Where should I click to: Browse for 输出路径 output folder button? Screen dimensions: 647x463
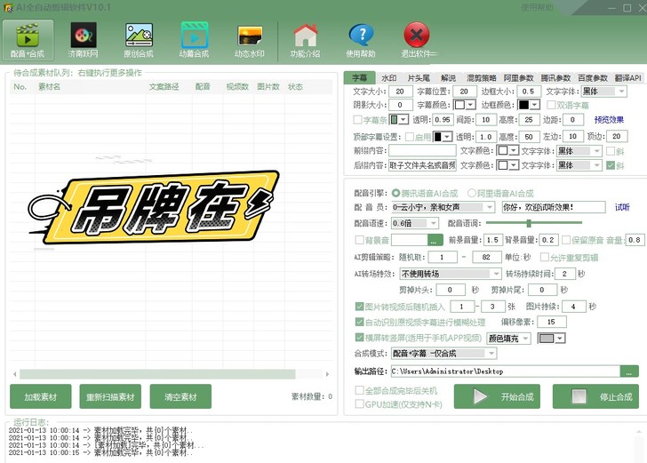pos(629,371)
